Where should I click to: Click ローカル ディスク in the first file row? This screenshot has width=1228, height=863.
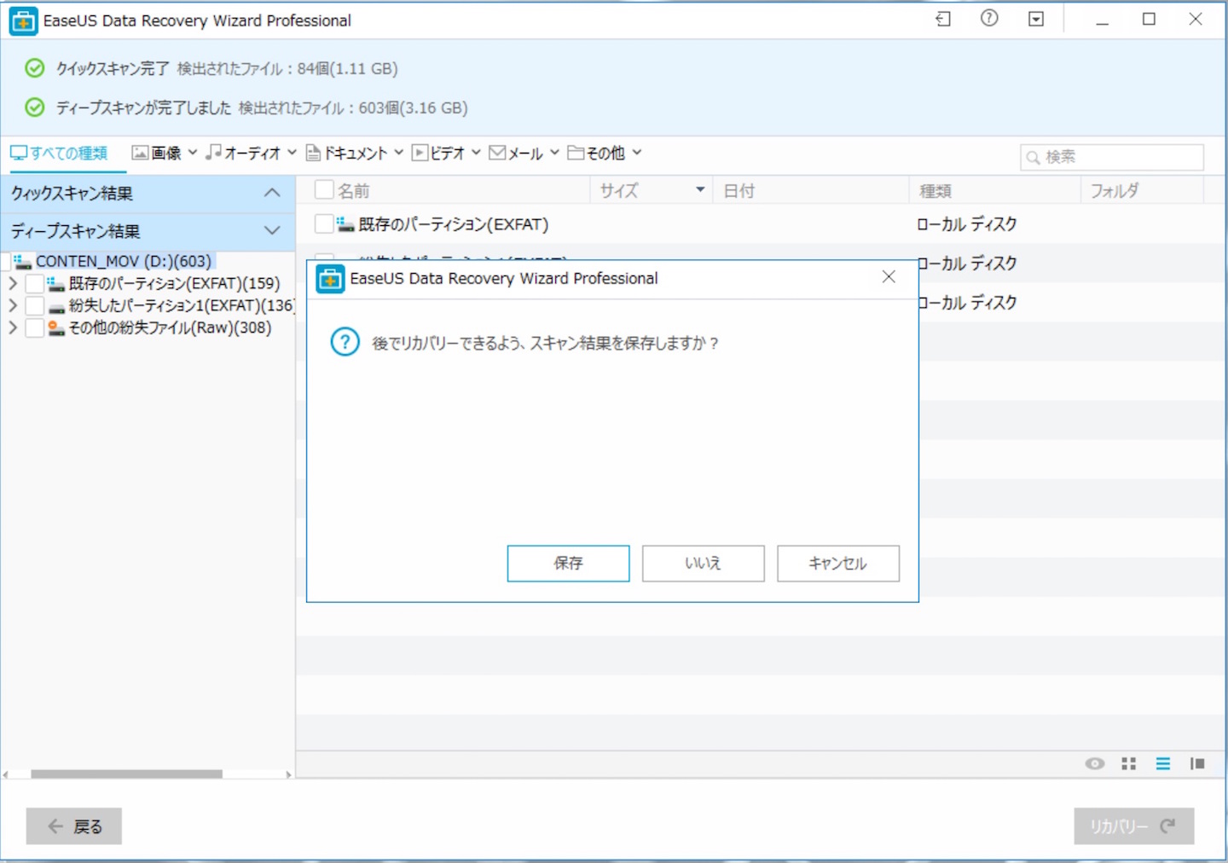(967, 224)
